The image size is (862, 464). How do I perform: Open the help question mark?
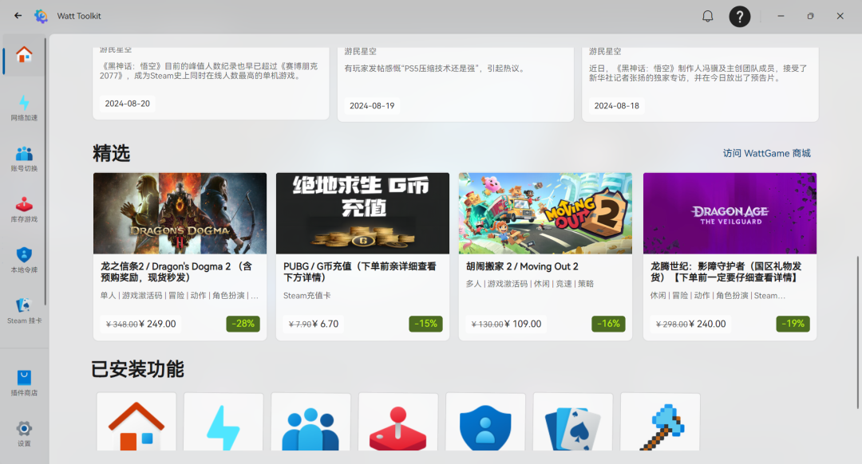tap(739, 17)
